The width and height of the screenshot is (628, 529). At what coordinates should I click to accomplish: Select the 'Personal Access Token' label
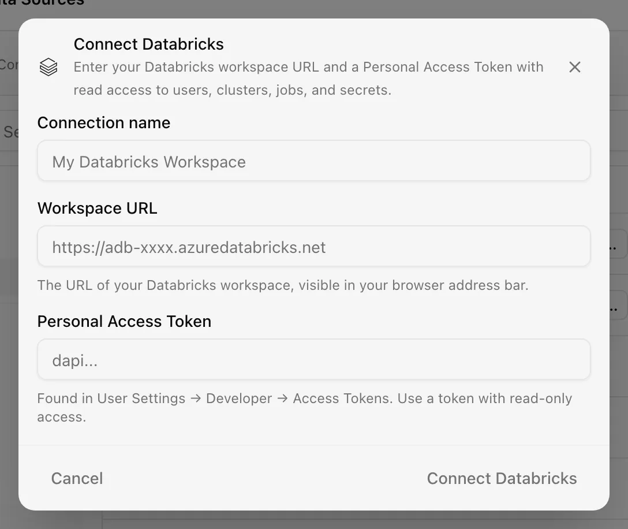[x=124, y=322]
